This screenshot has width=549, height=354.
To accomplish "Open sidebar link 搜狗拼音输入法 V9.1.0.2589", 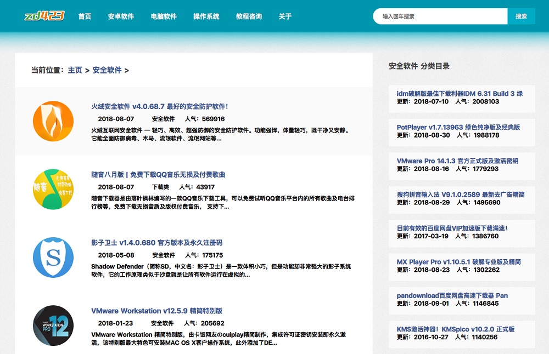I will tap(461, 195).
